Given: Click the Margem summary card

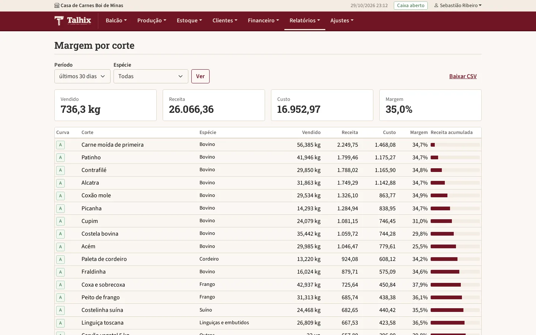Looking at the screenshot, I should [x=430, y=105].
